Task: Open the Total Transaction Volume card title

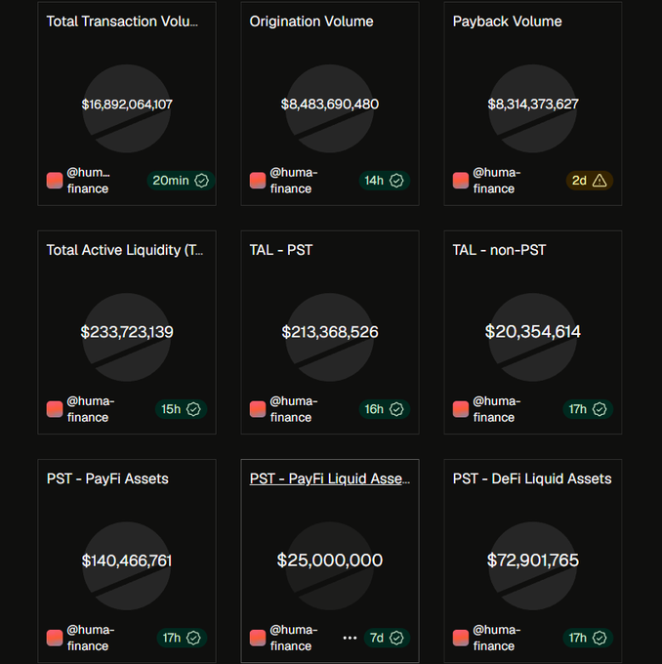Action: [x=122, y=21]
